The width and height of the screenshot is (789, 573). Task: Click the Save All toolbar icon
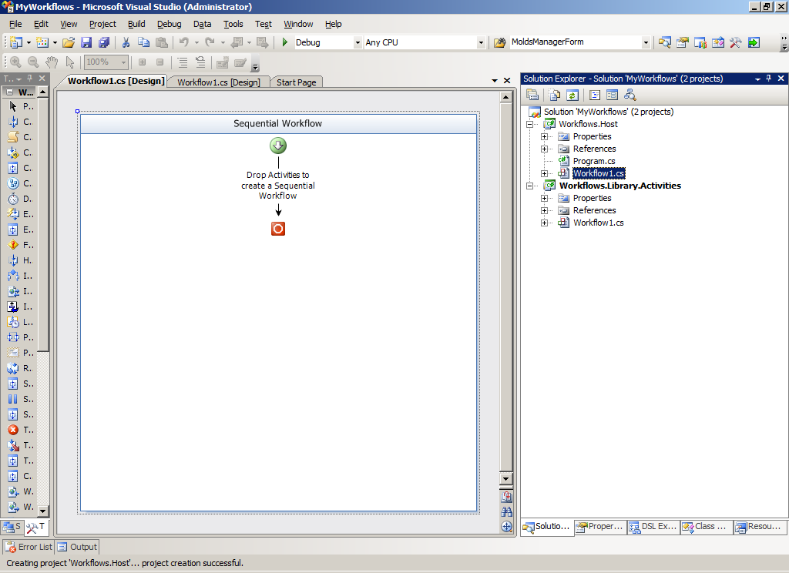click(103, 42)
